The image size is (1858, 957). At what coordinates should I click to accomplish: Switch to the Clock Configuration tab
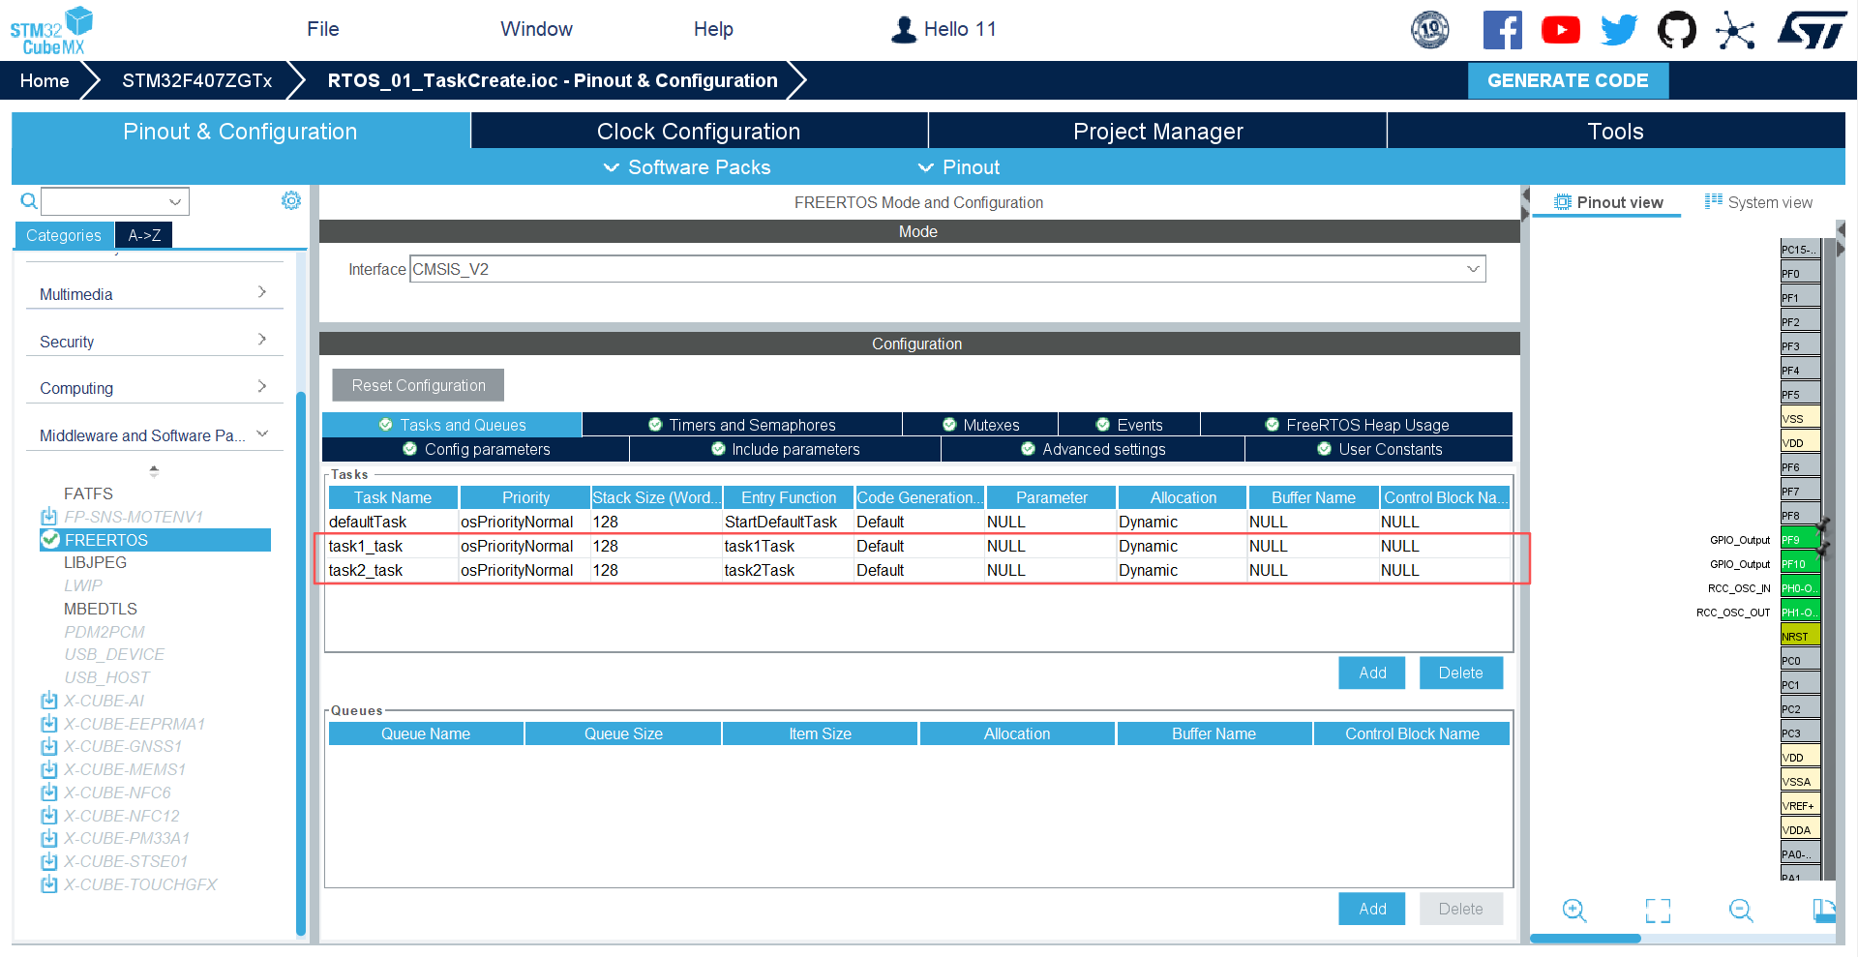(699, 131)
